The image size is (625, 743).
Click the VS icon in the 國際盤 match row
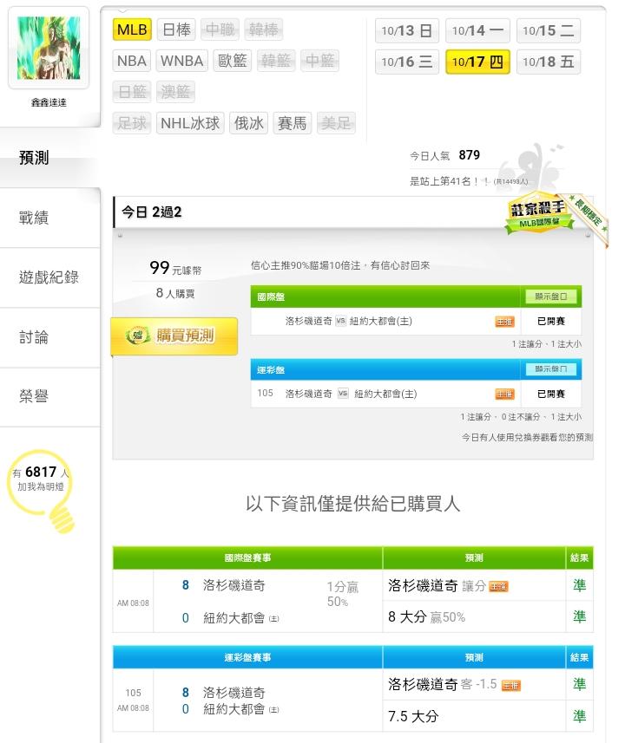pos(341,322)
